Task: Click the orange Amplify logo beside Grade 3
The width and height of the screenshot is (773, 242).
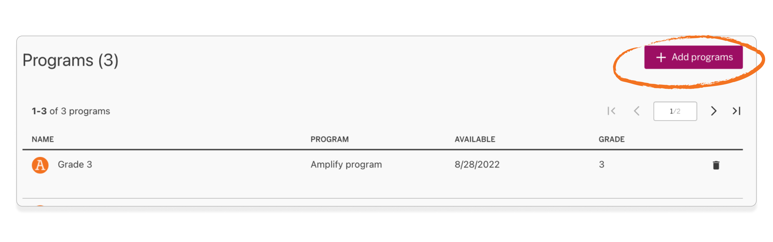Action: [x=40, y=165]
